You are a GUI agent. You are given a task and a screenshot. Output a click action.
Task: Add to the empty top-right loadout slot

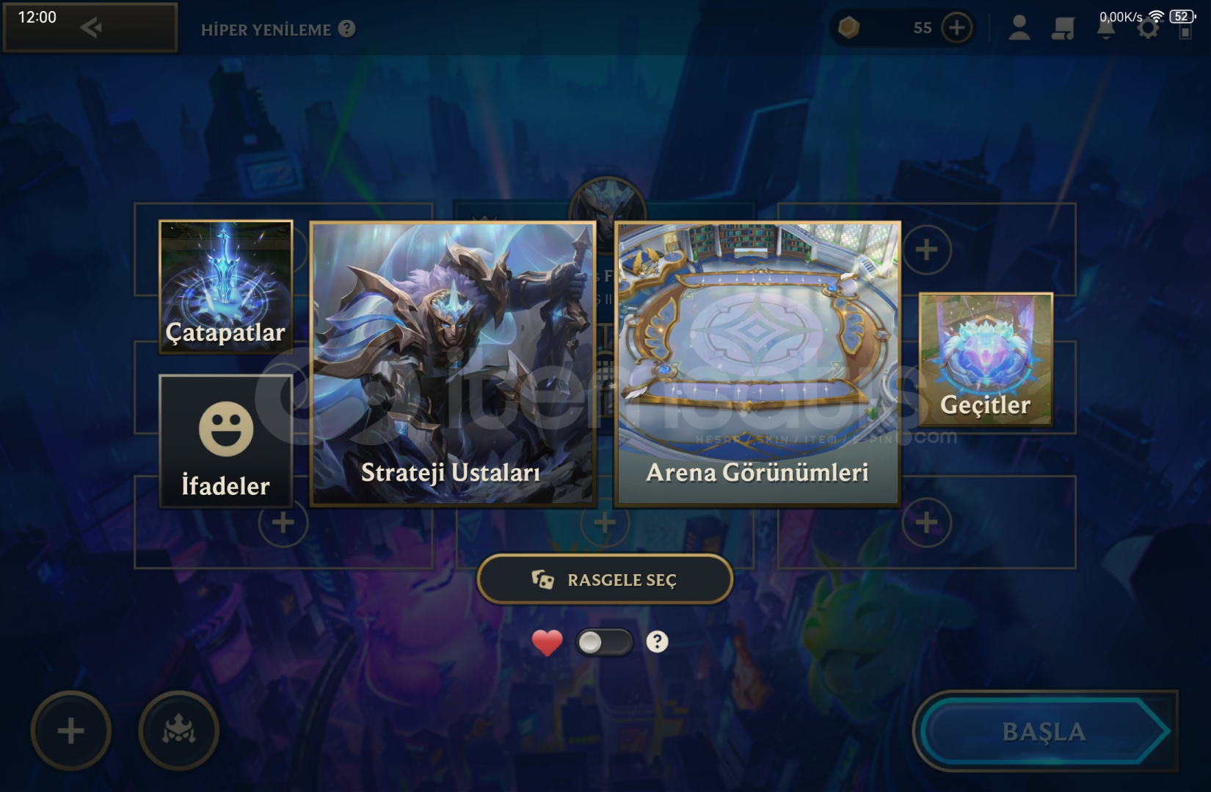926,249
